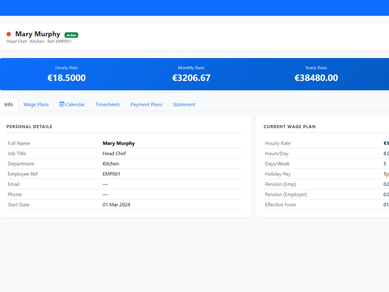Click the Hourly Rate row in wage plan
Screen dimensions: 389x292
tap(326, 143)
